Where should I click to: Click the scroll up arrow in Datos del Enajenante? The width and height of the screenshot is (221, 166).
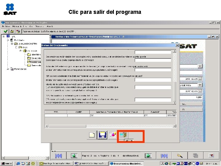[x=174, y=51]
